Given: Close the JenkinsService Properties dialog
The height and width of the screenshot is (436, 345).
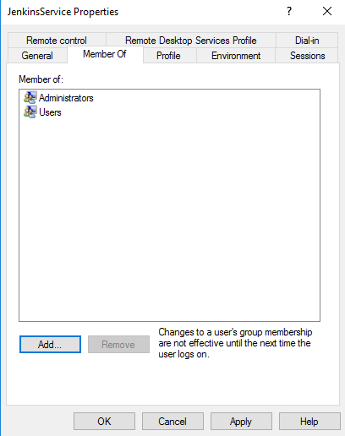Looking at the screenshot, I should coord(327,11).
